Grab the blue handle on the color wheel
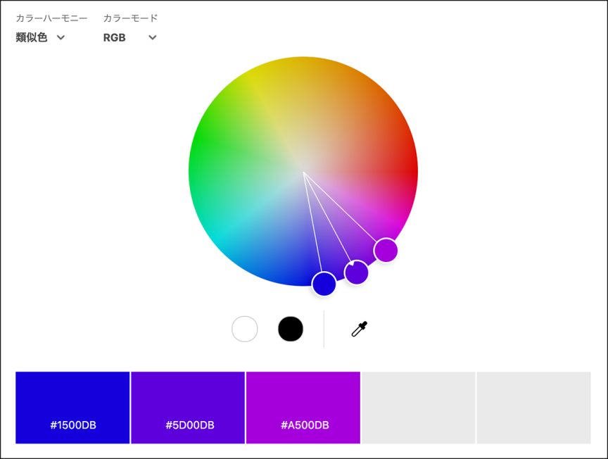This screenshot has width=608, height=459. 324,284
